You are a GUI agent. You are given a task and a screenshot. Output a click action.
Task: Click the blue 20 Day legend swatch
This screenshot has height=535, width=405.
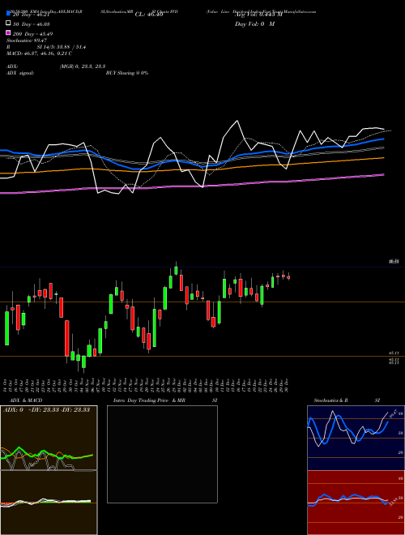point(8,14)
